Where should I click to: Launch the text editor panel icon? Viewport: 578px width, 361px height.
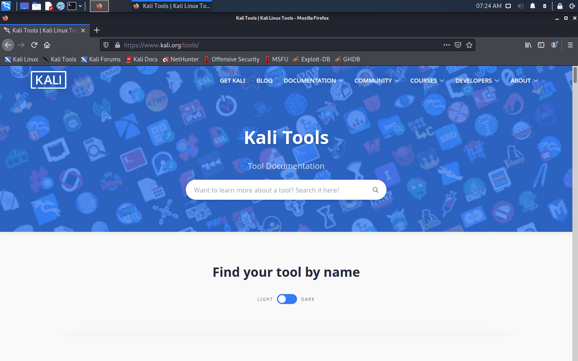pyautogui.click(x=49, y=6)
